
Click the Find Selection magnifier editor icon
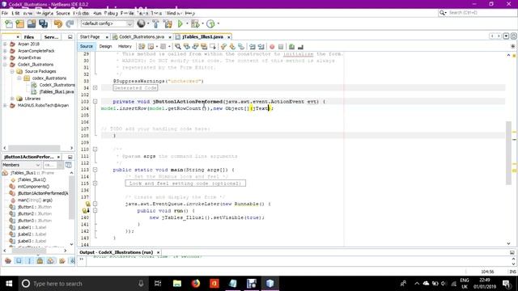point(178,47)
